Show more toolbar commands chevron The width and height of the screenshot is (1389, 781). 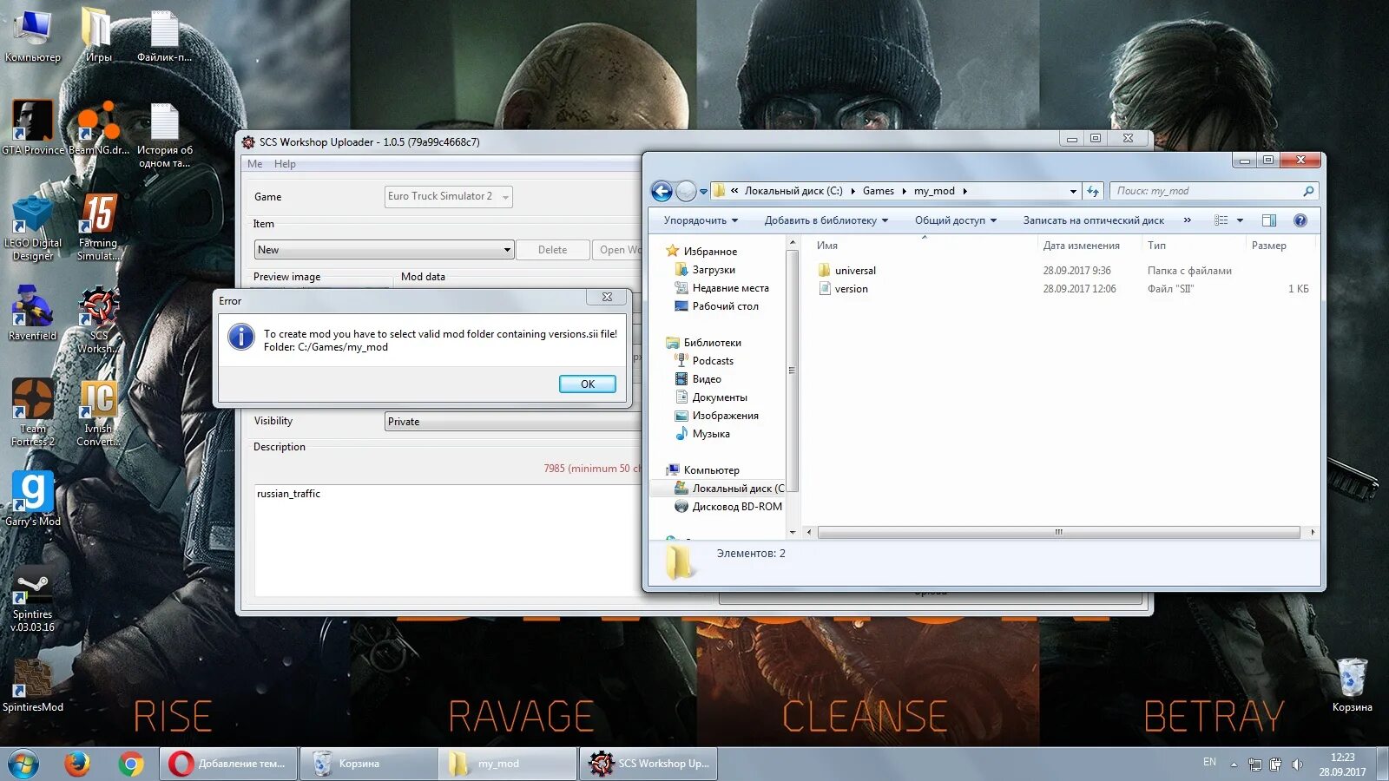[1187, 220]
